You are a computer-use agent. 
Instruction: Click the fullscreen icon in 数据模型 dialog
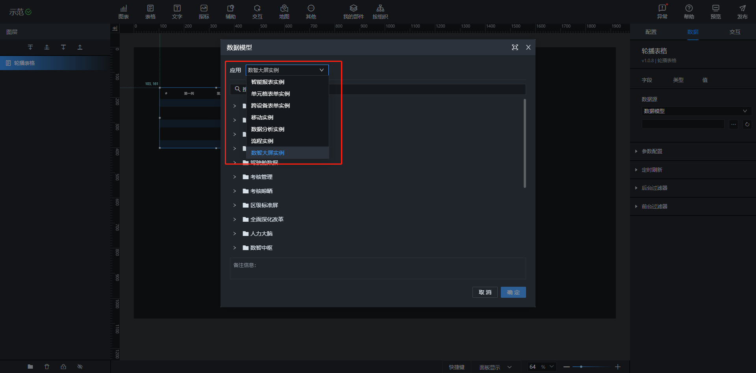click(x=515, y=47)
